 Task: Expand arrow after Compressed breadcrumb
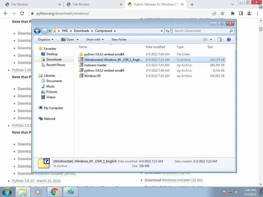(x=115, y=31)
